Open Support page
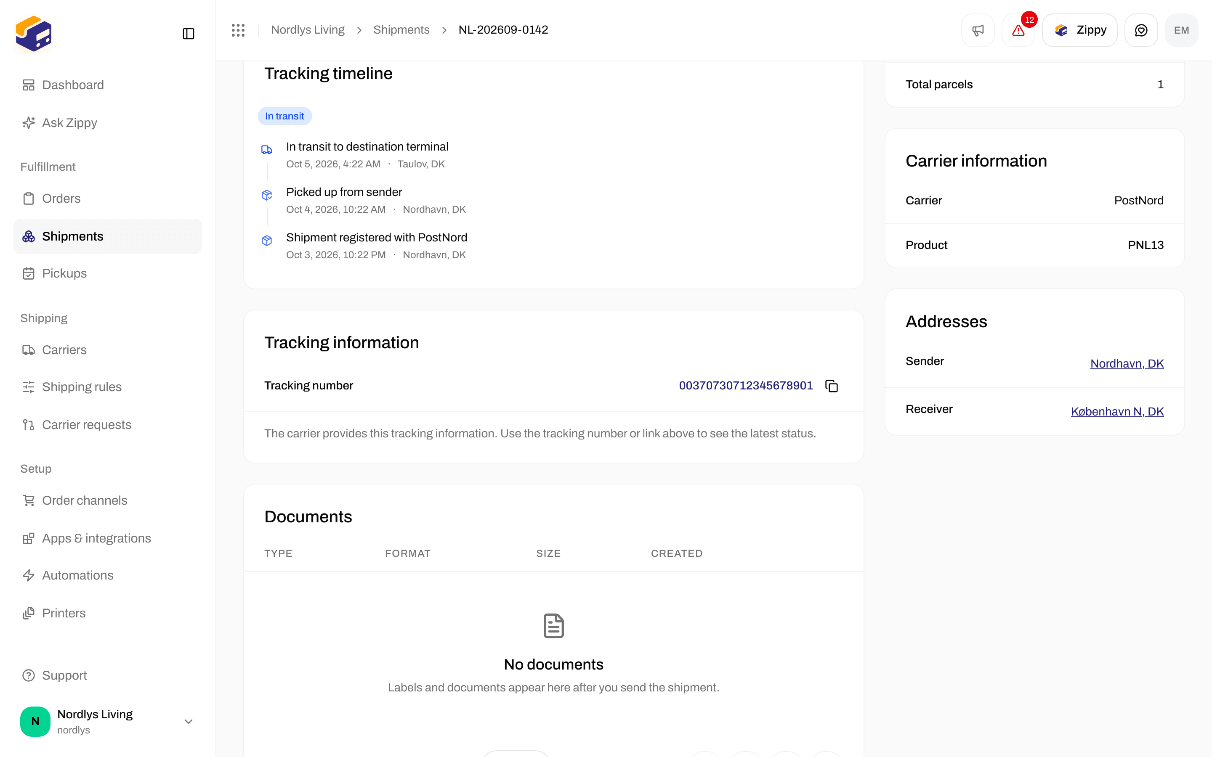Screen dimensions: 1212x757 coord(108,675)
